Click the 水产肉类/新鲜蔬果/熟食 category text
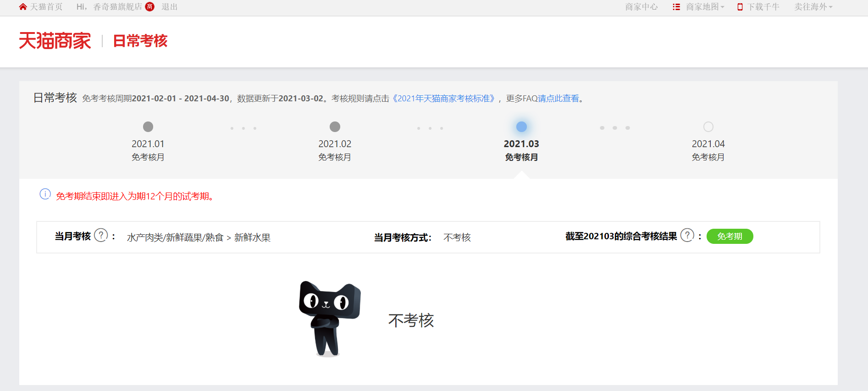 pyautogui.click(x=175, y=237)
